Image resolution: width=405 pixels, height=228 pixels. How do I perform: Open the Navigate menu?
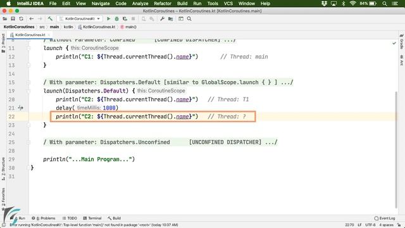point(101,4)
